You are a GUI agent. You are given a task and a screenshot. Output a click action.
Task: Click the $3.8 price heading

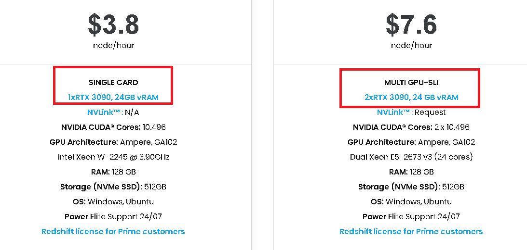point(113,24)
